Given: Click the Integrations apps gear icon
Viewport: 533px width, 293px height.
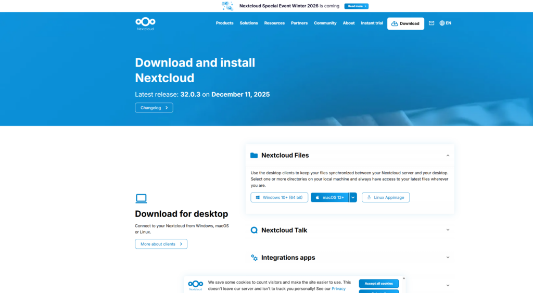Looking at the screenshot, I should coord(254,258).
